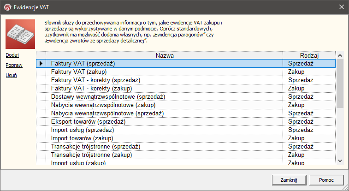The image size is (349, 191).
Task: Click the Ewidencje VAT title bar app icon
Action: (x=7, y=7)
